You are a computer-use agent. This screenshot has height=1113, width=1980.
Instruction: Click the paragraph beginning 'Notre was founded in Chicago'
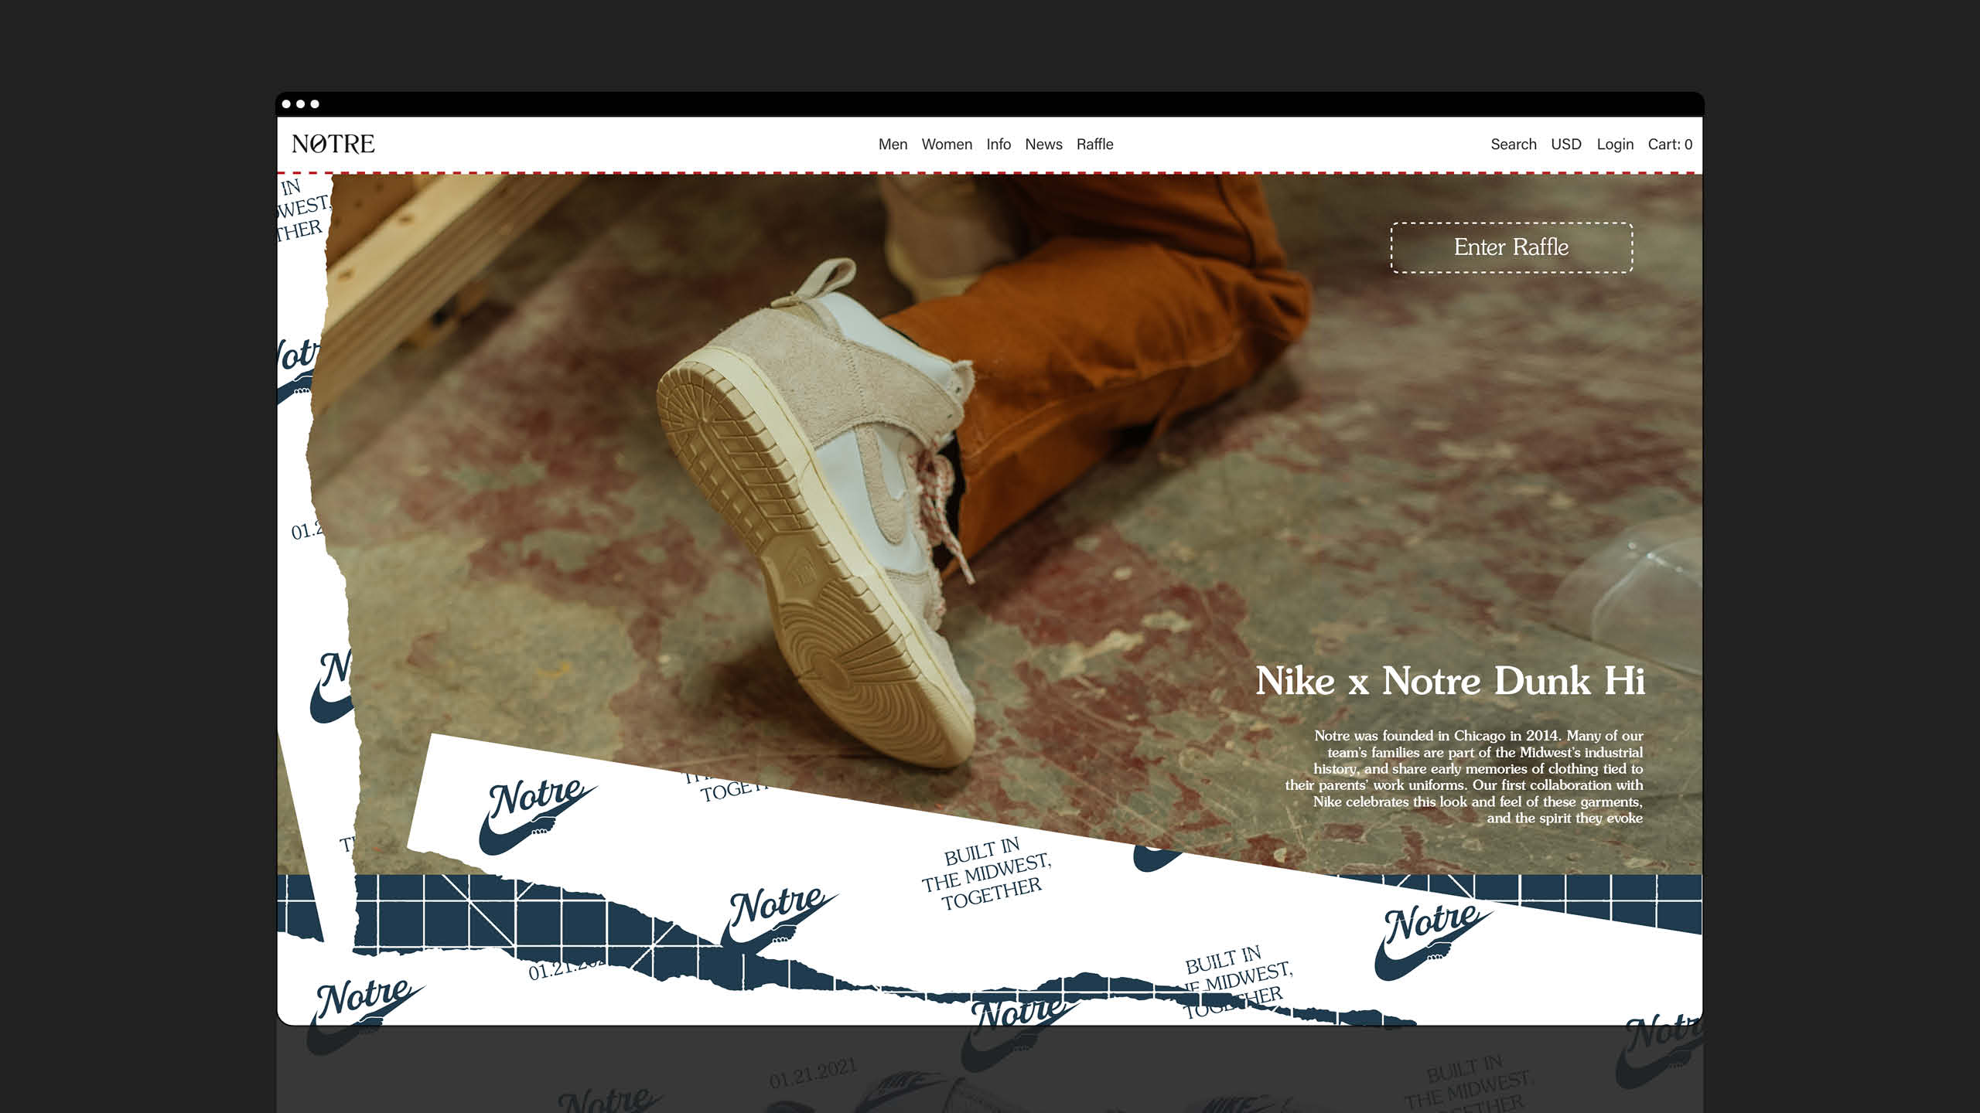pos(1464,777)
